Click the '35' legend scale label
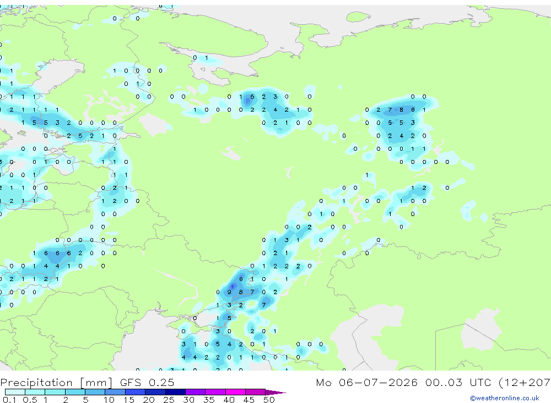The width and height of the screenshot is (551, 403). coord(209,400)
